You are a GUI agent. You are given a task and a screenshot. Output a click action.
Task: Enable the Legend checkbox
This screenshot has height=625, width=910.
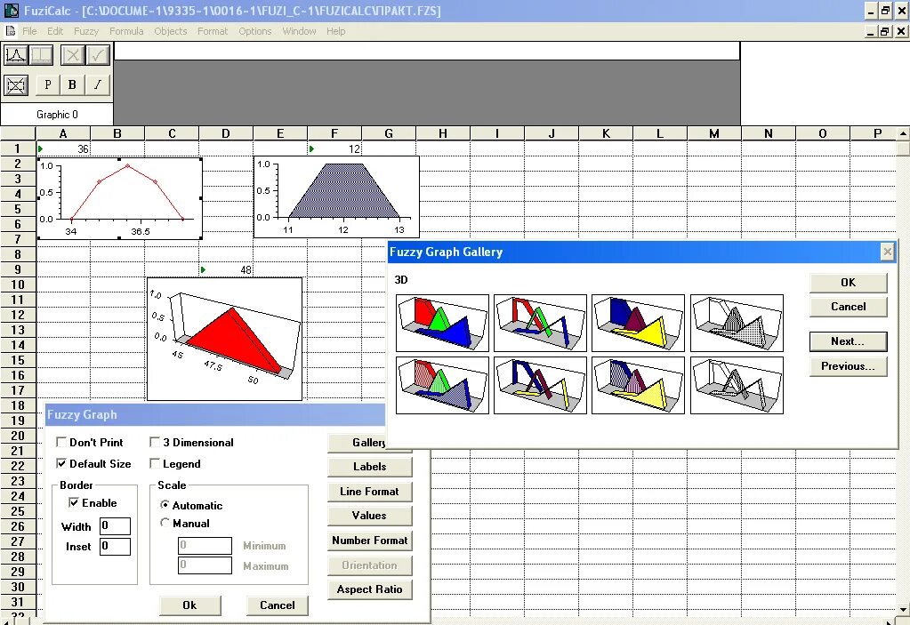(x=155, y=464)
